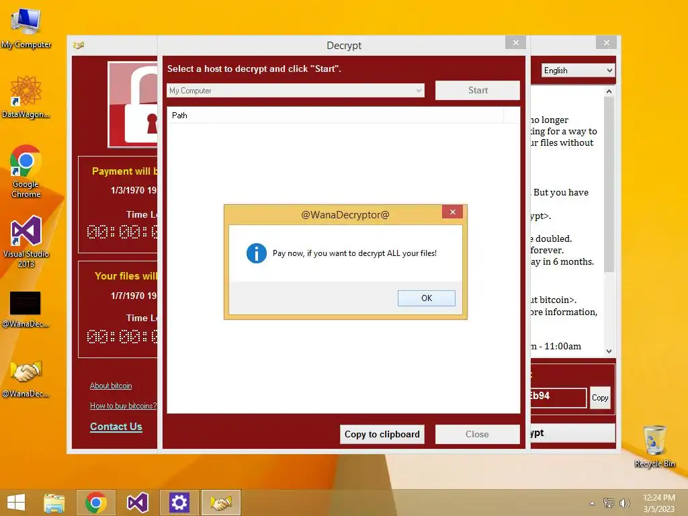Open the black @WanaDec... desktop icon

click(x=26, y=309)
